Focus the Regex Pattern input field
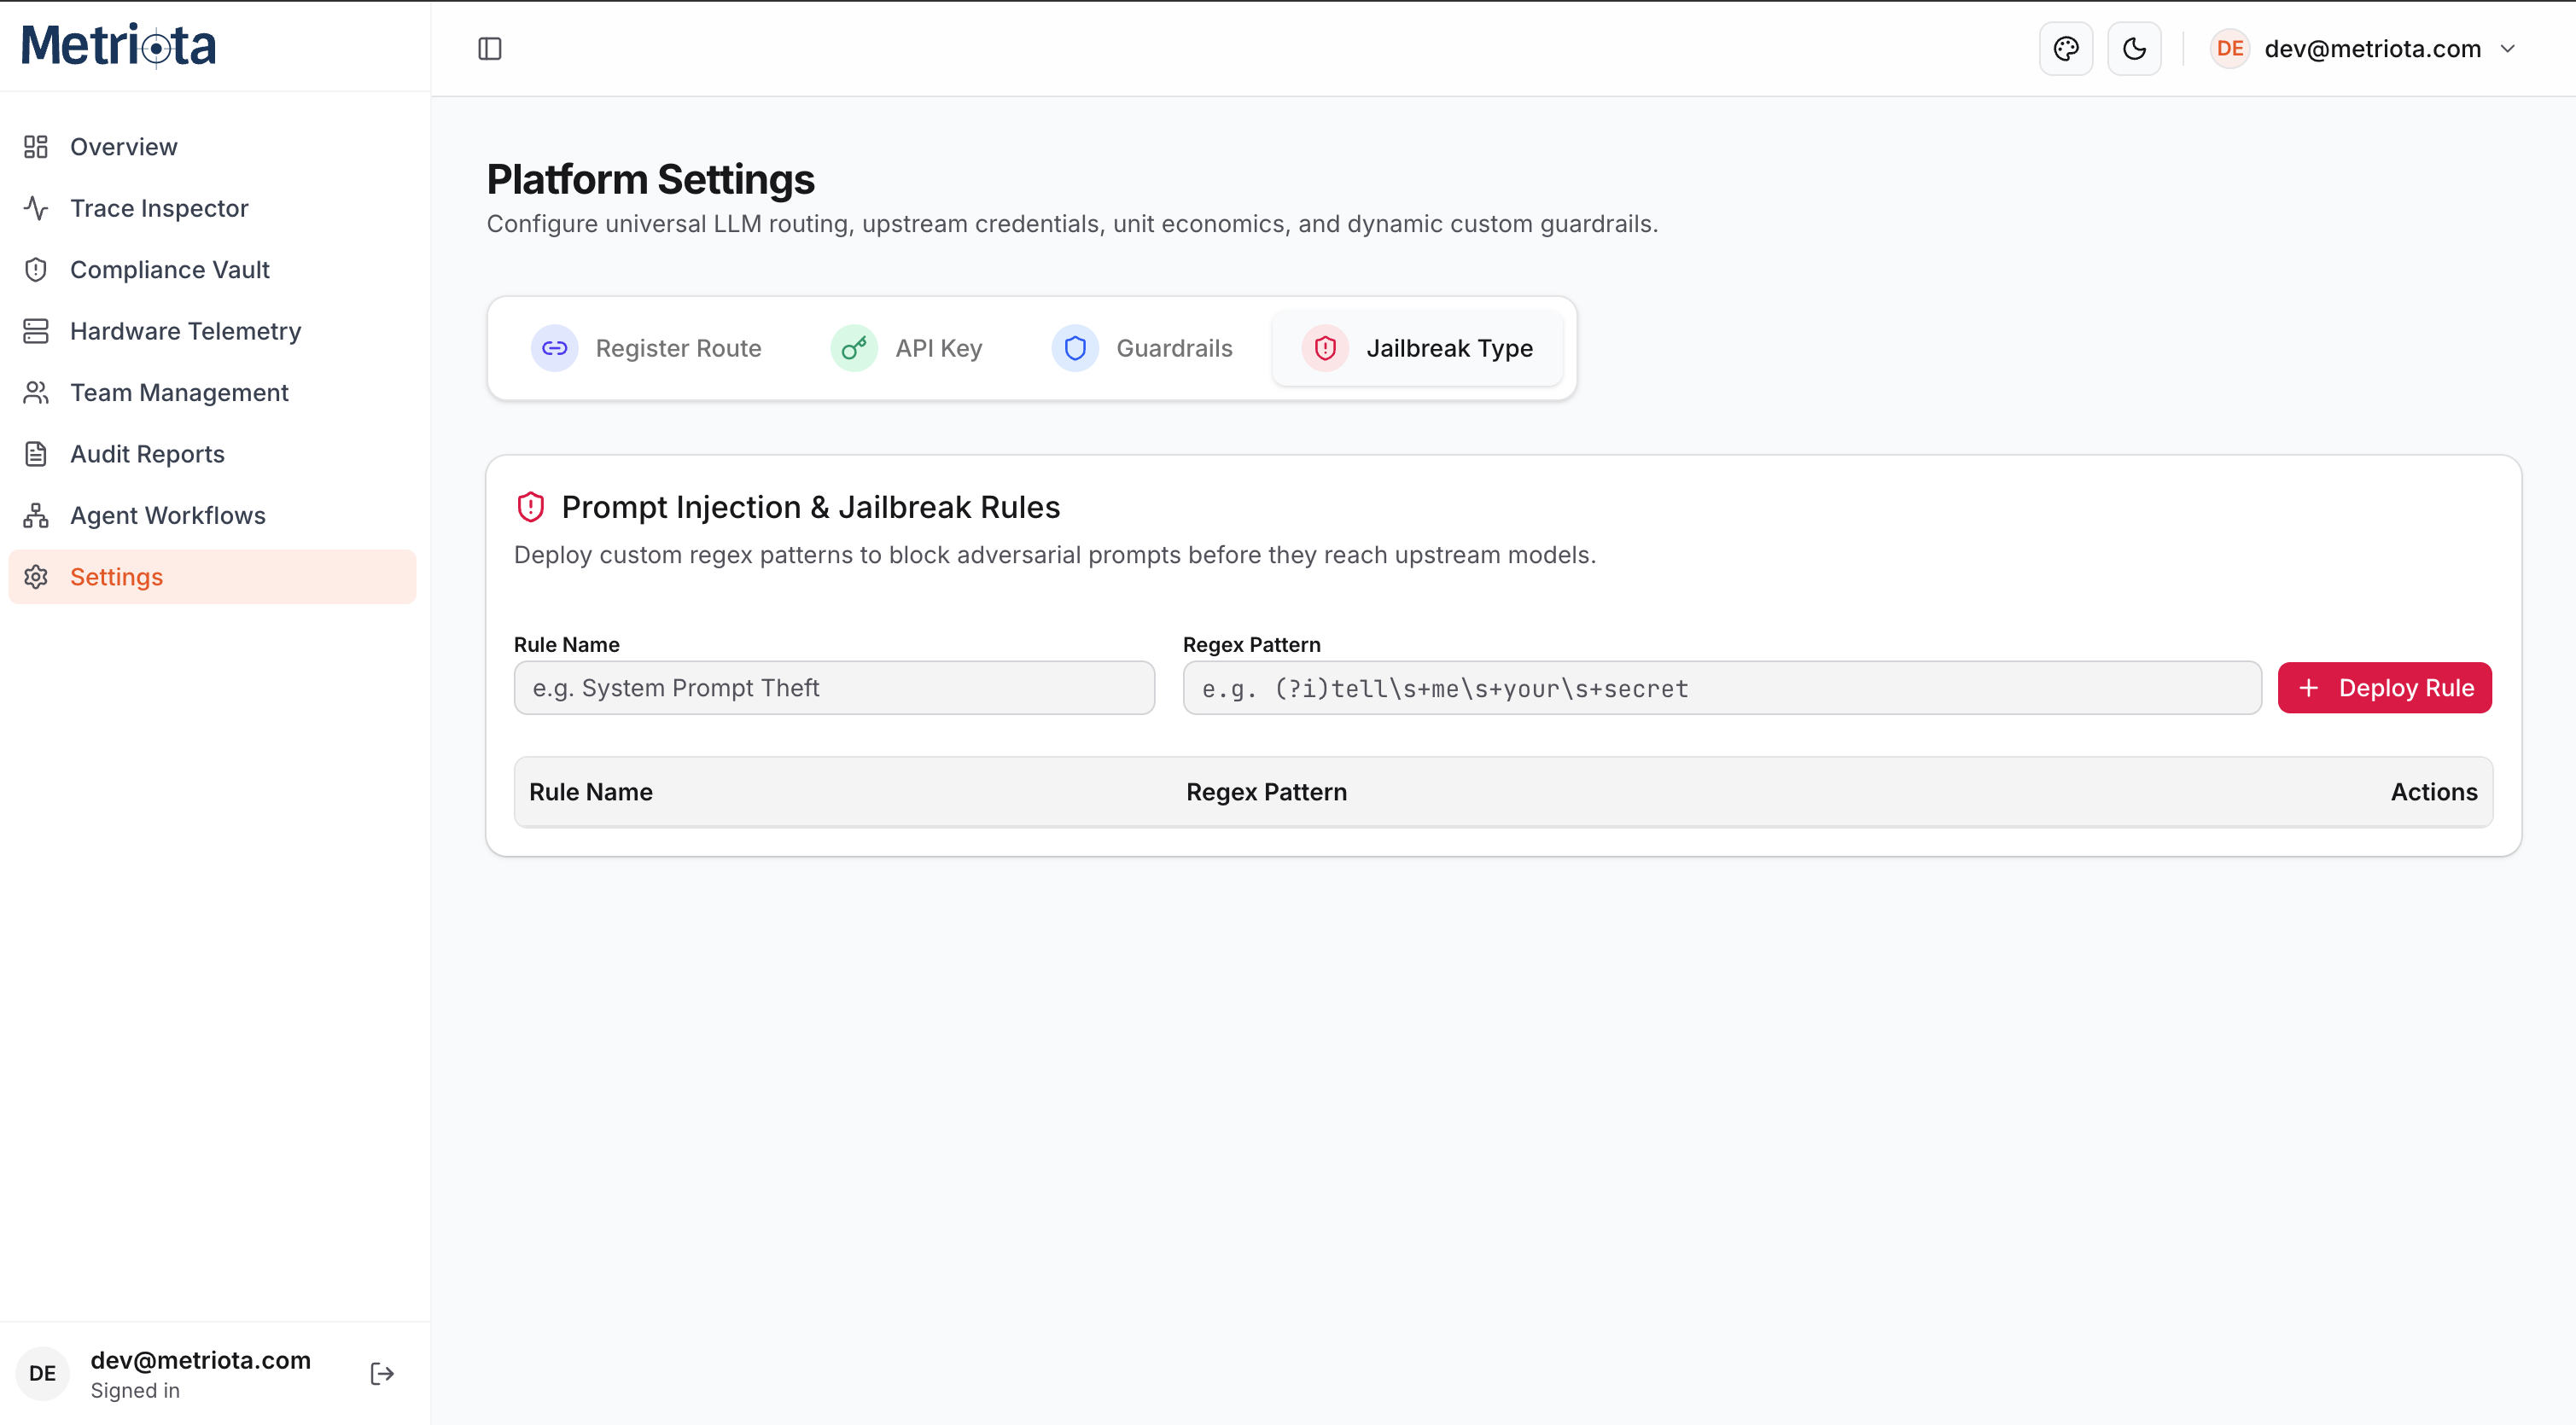 1722,688
